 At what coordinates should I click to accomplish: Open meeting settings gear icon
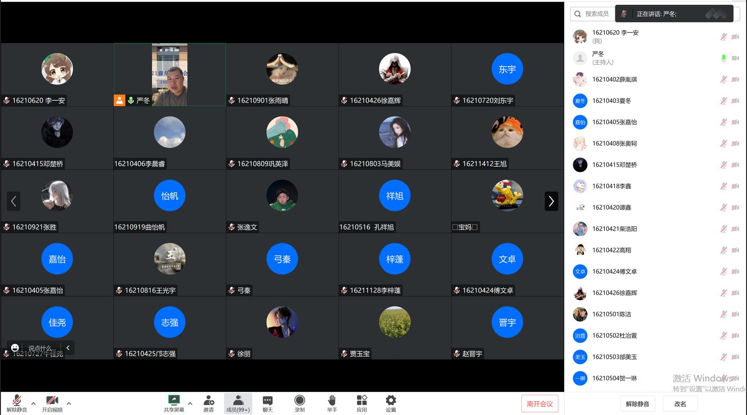coord(390,400)
